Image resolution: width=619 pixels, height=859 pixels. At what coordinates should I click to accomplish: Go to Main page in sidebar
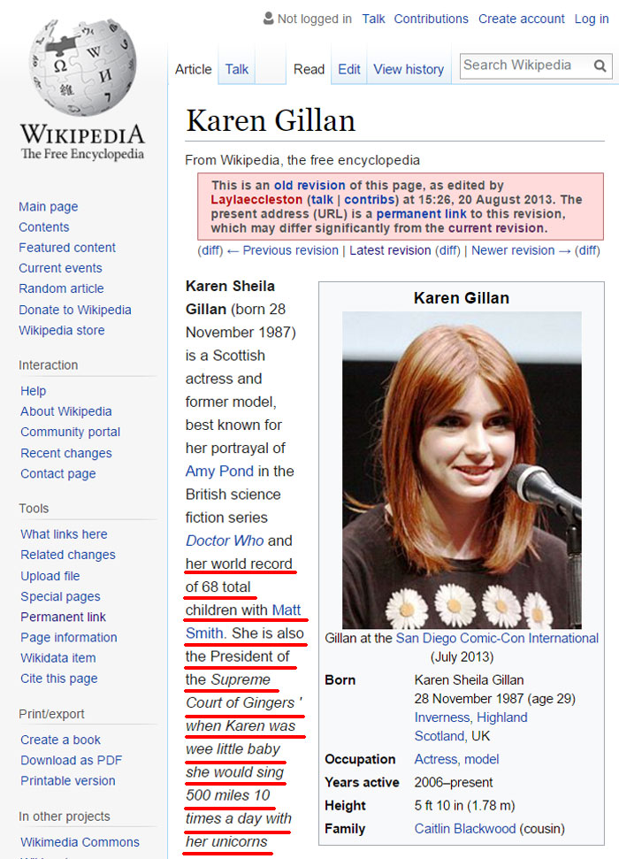(49, 206)
